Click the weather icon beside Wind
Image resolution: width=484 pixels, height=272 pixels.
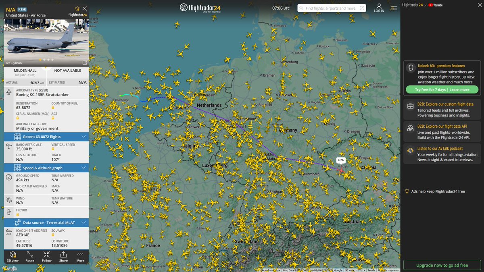tap(9, 200)
